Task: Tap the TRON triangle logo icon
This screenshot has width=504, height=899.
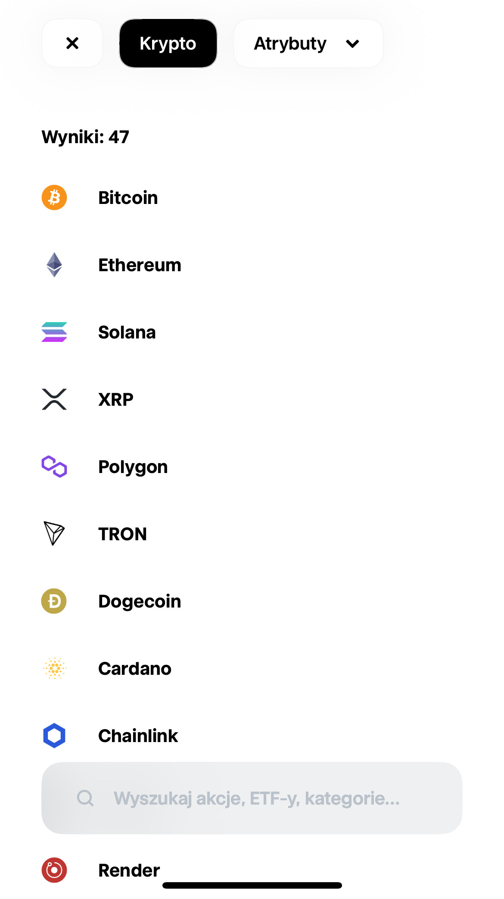Action: pyautogui.click(x=54, y=534)
